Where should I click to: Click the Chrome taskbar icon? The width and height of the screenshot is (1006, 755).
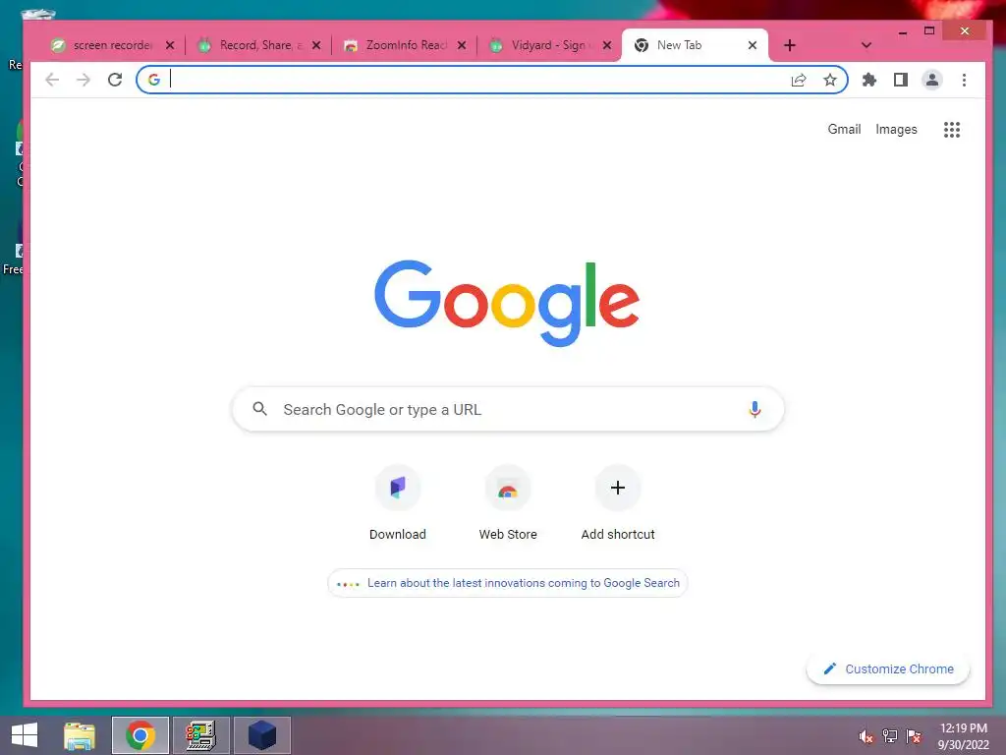(x=140, y=735)
